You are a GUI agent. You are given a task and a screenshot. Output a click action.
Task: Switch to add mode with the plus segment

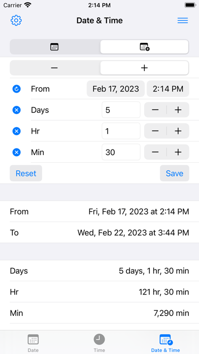(x=145, y=68)
